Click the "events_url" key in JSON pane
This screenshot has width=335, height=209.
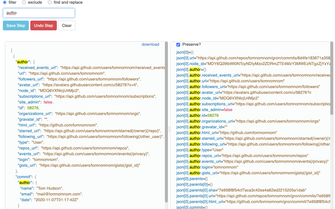click(x=29, y=154)
